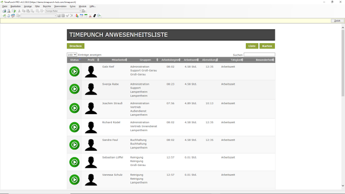Click the page's vertical scrollbar thumb
Image resolution: width=345 pixels, height=194 pixels.
(x=343, y=63)
